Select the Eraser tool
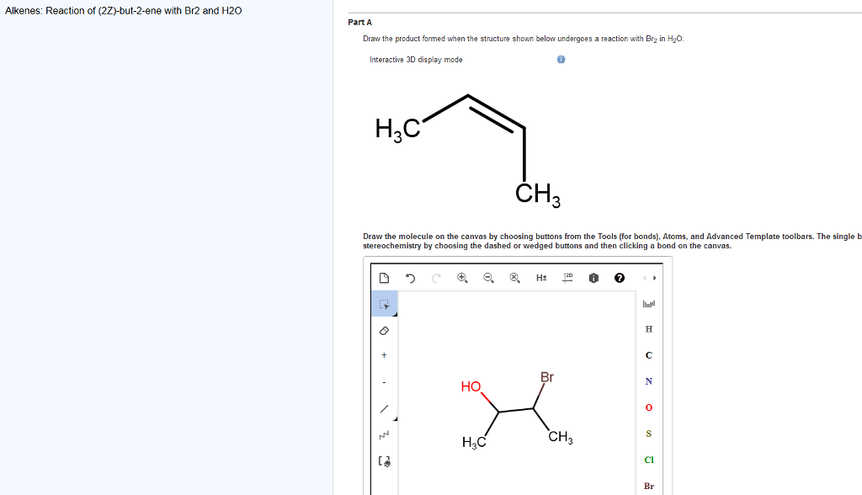This screenshot has width=862, height=495. [384, 330]
